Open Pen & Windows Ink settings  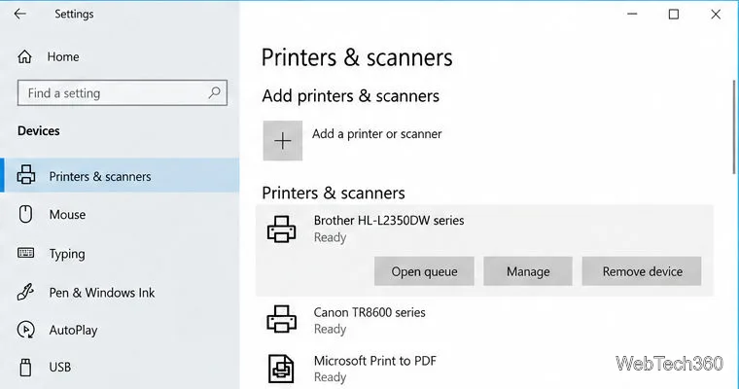(x=120, y=293)
